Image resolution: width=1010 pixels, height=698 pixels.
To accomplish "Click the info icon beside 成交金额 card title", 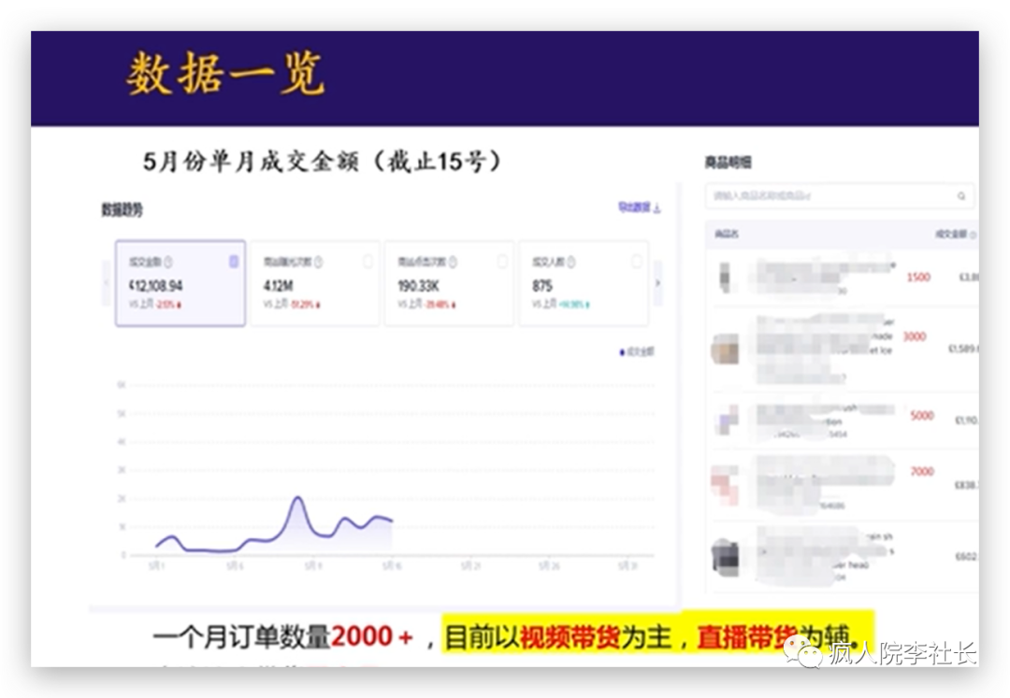I will click(168, 264).
